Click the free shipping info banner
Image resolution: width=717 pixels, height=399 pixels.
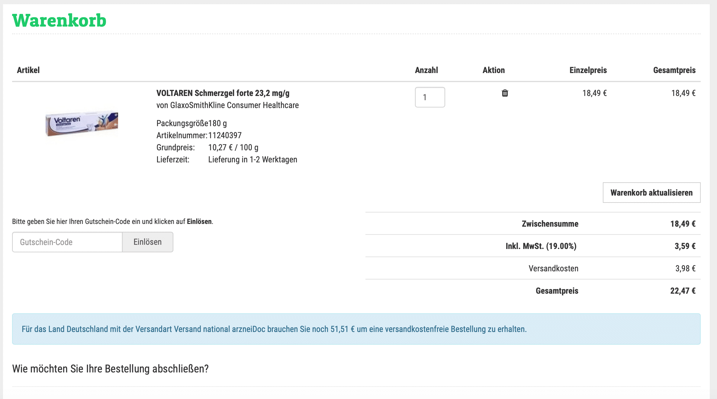coord(356,329)
